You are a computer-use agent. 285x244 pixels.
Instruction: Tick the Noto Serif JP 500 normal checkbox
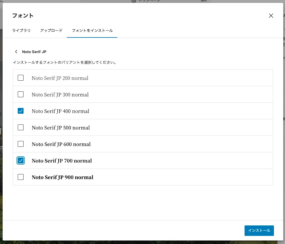21,127
